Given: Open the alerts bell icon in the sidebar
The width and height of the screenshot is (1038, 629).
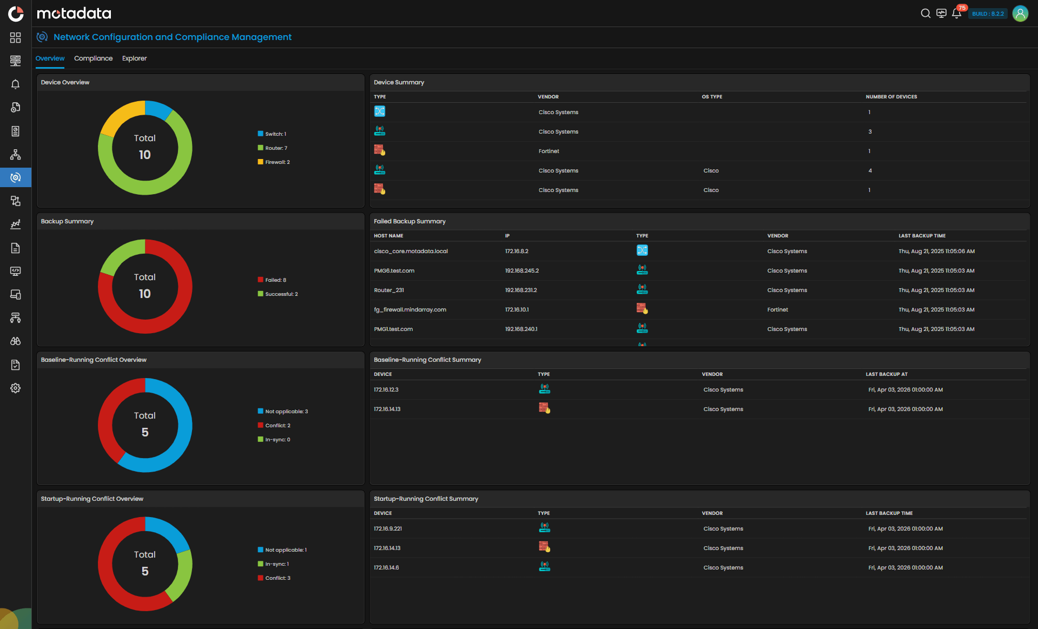Looking at the screenshot, I should 15,84.
